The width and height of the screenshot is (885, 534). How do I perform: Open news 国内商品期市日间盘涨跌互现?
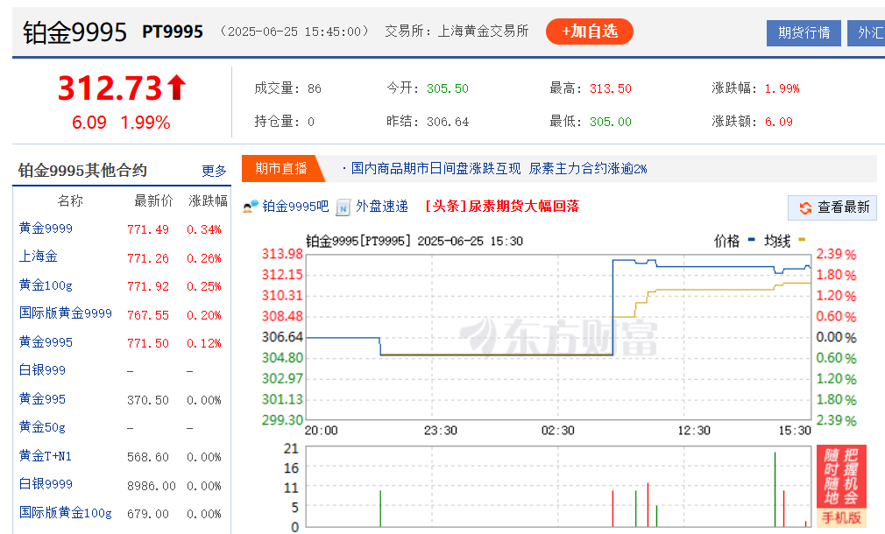(435, 168)
